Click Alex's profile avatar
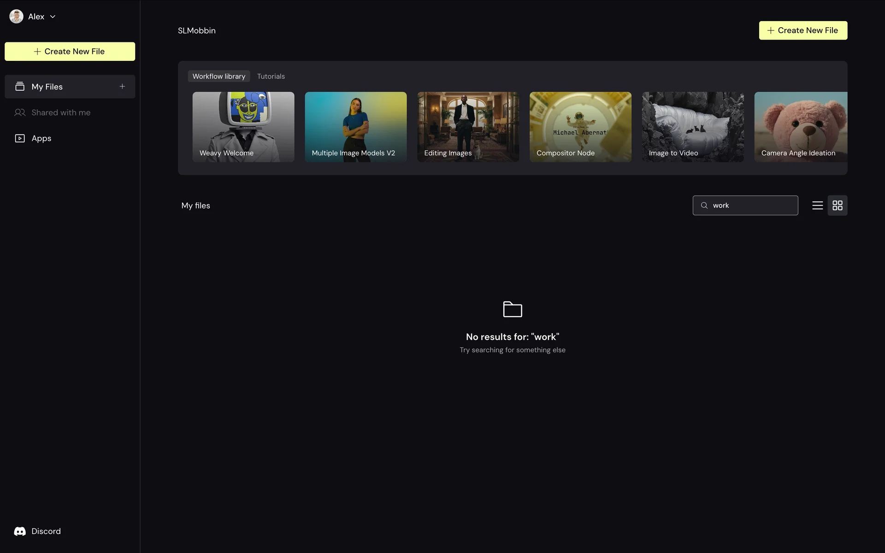This screenshot has height=553, width=885. 17,17
